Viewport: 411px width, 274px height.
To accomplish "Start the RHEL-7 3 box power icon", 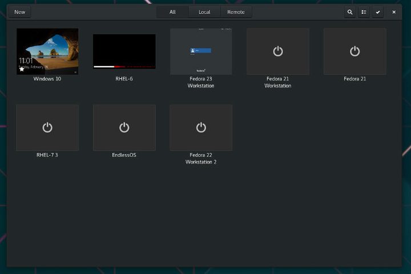I will click(47, 127).
